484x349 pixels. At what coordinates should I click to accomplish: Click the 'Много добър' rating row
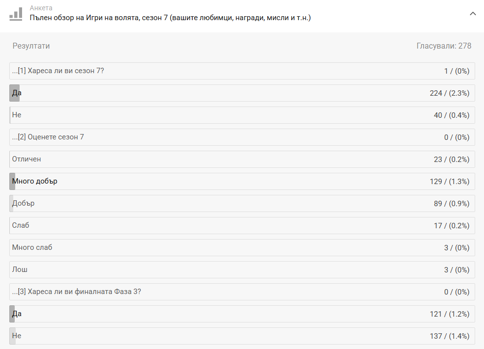coord(242,182)
